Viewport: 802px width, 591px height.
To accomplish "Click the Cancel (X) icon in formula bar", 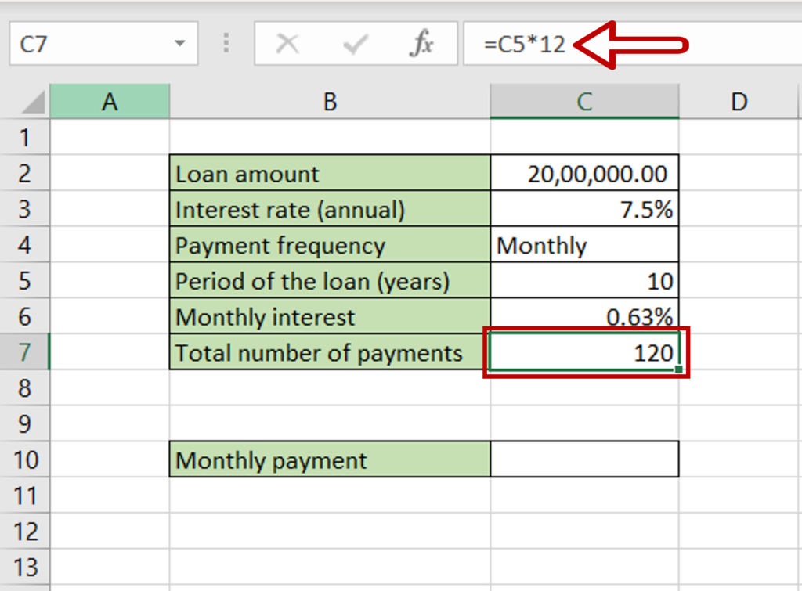I will 287,44.
